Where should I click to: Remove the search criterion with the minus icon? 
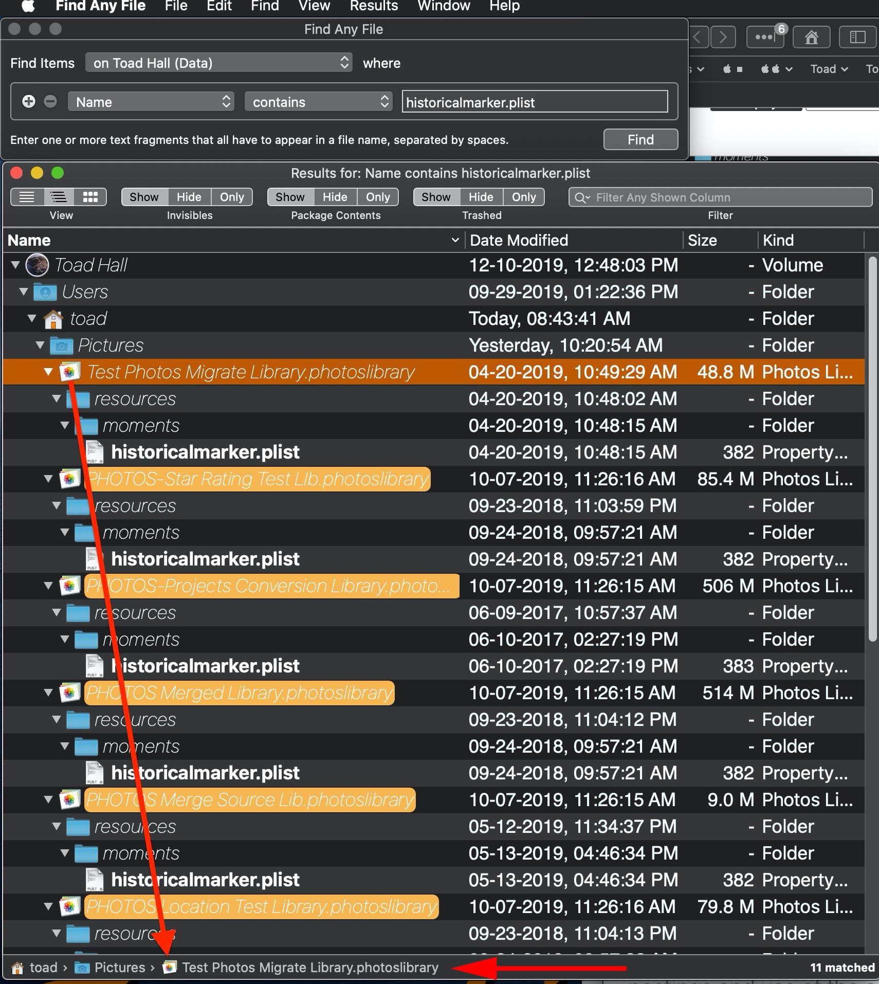coord(50,101)
